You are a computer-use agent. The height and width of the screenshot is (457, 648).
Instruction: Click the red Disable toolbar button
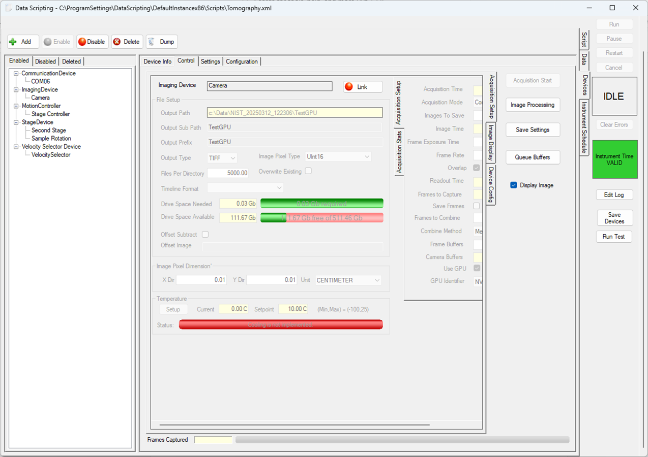pos(92,42)
